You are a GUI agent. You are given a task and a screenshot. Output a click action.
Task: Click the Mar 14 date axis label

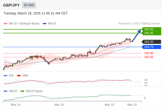point(16,105)
